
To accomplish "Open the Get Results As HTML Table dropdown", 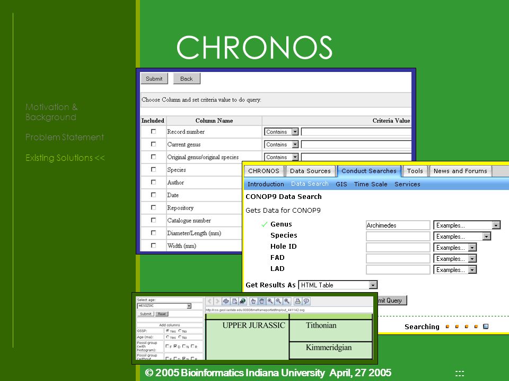I will 338,285.
